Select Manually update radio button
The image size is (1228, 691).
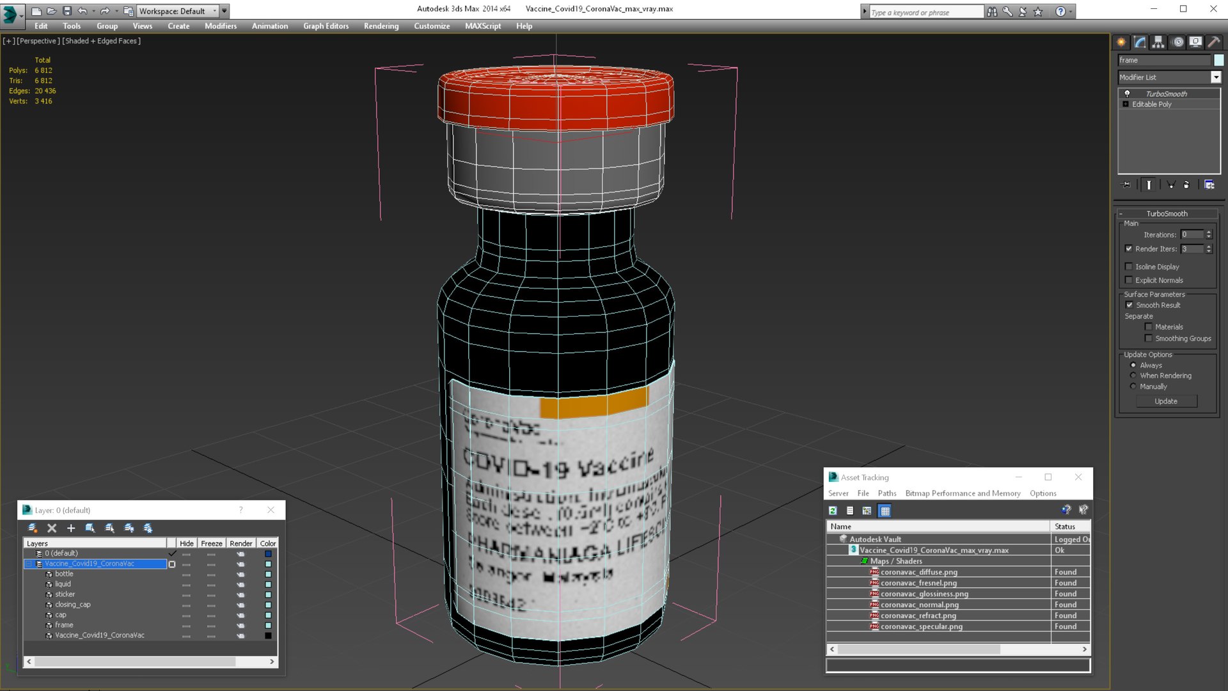(x=1133, y=386)
